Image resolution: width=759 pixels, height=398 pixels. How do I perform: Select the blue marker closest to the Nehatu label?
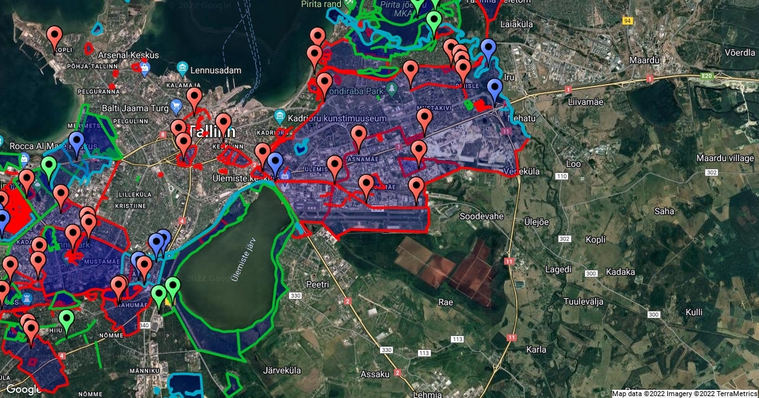point(494,91)
